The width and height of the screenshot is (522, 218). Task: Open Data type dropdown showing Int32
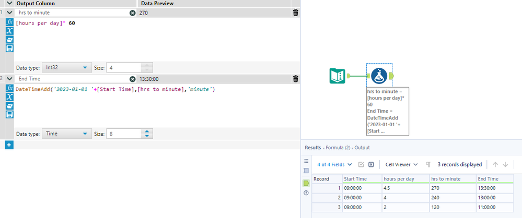[66, 67]
